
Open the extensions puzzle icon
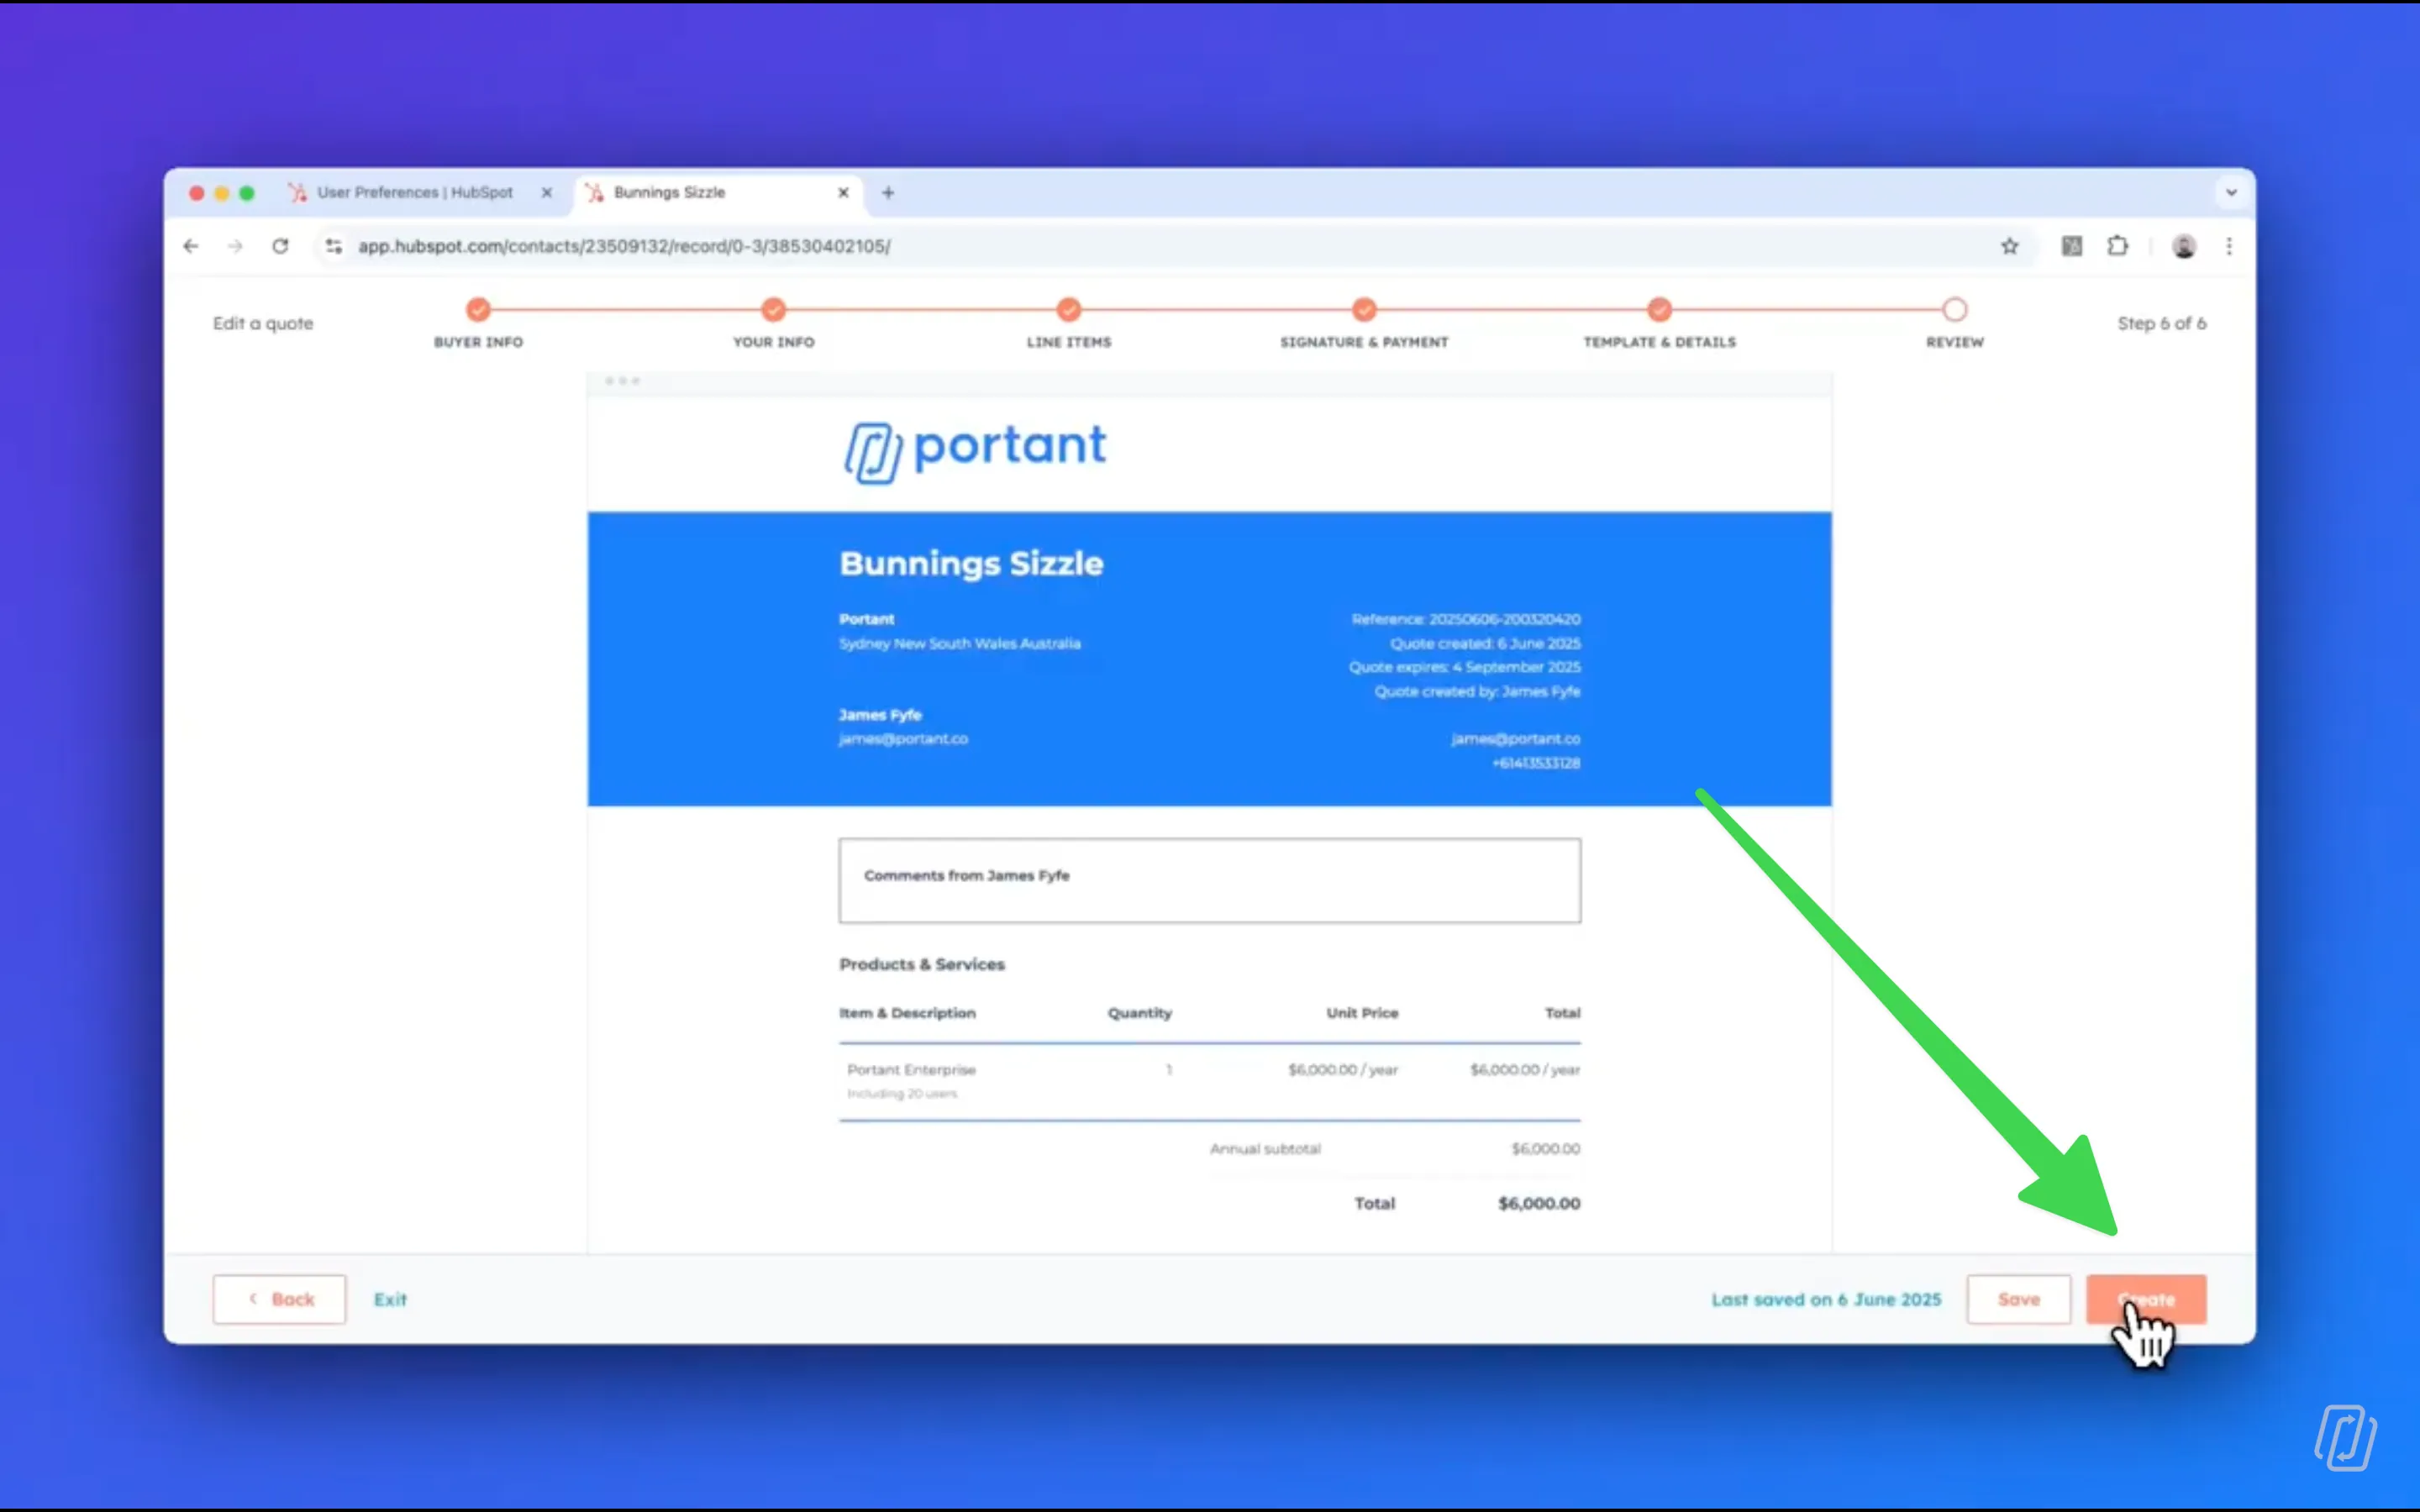point(2118,246)
